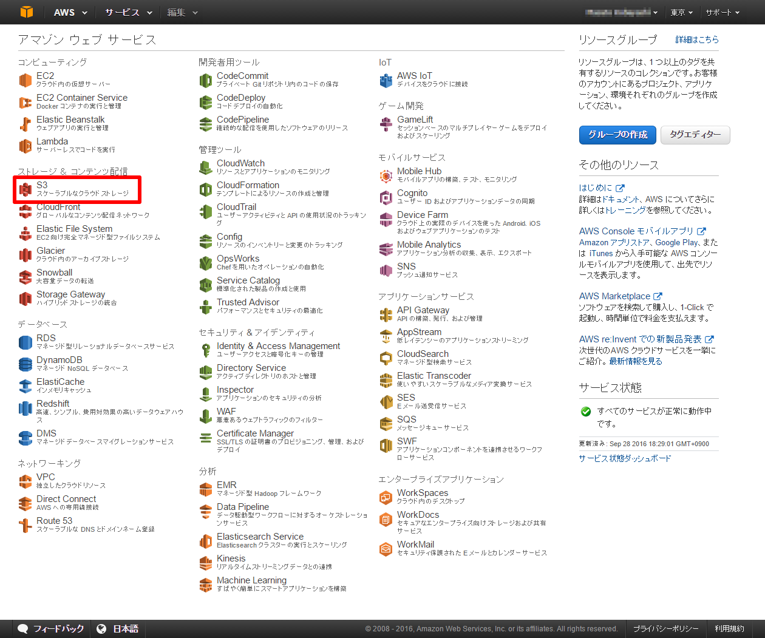Click the Lambda service icon
Screen dimensions: 765x638
(25, 146)
